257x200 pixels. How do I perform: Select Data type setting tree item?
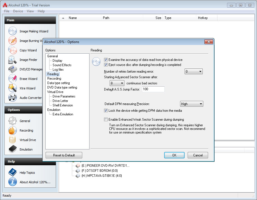coord(58,83)
